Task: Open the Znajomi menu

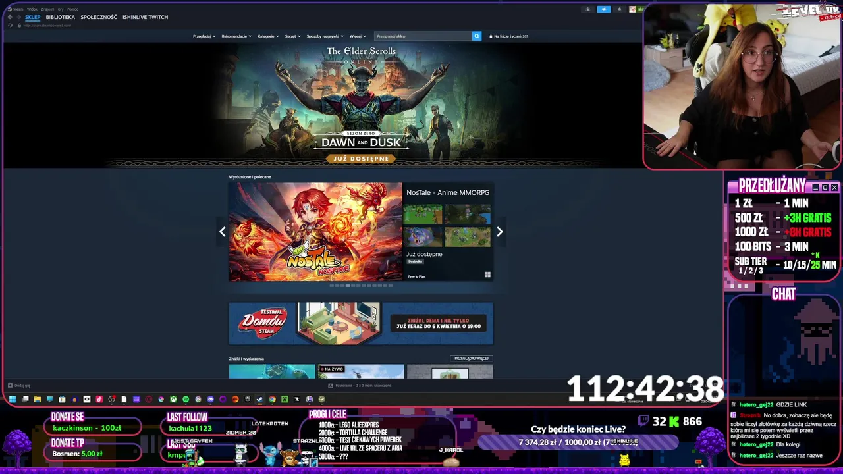Action: pyautogui.click(x=47, y=9)
